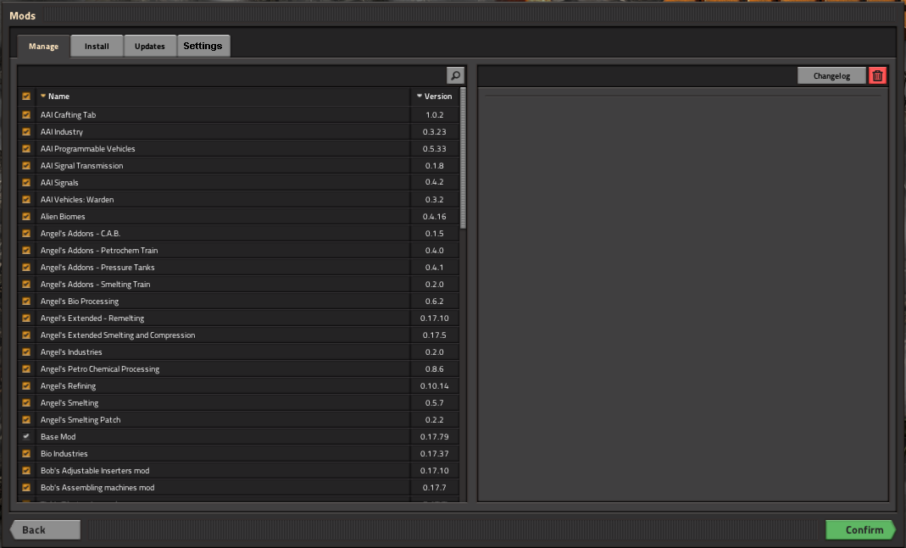
Task: Go to the Settings tab
Action: pyautogui.click(x=203, y=47)
